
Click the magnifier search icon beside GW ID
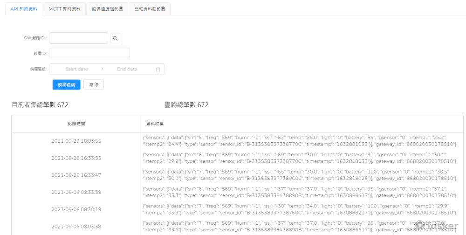pyautogui.click(x=115, y=38)
